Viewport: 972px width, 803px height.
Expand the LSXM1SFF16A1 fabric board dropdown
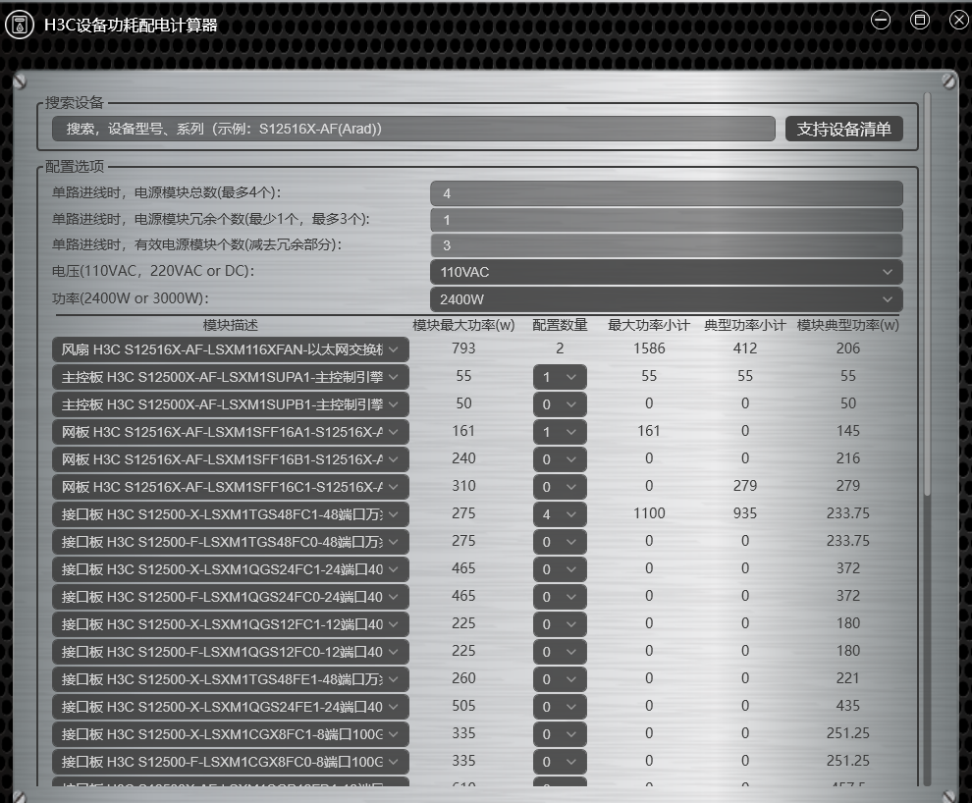[231, 432]
